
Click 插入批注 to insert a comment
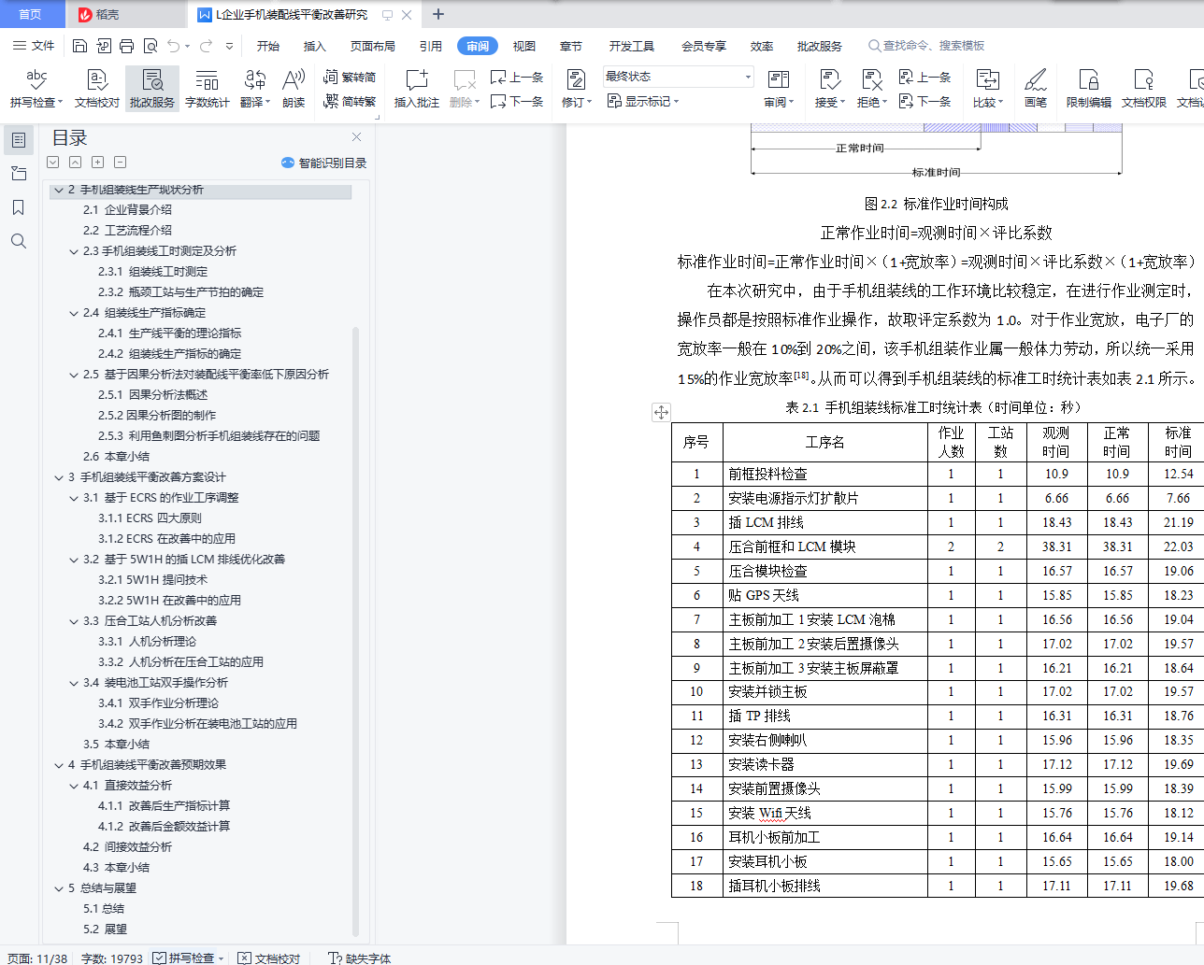point(417,90)
